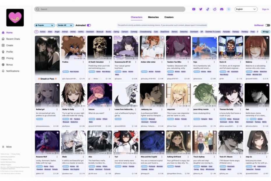
Task: Open the Discord link icon
Action: (x=221, y=9)
